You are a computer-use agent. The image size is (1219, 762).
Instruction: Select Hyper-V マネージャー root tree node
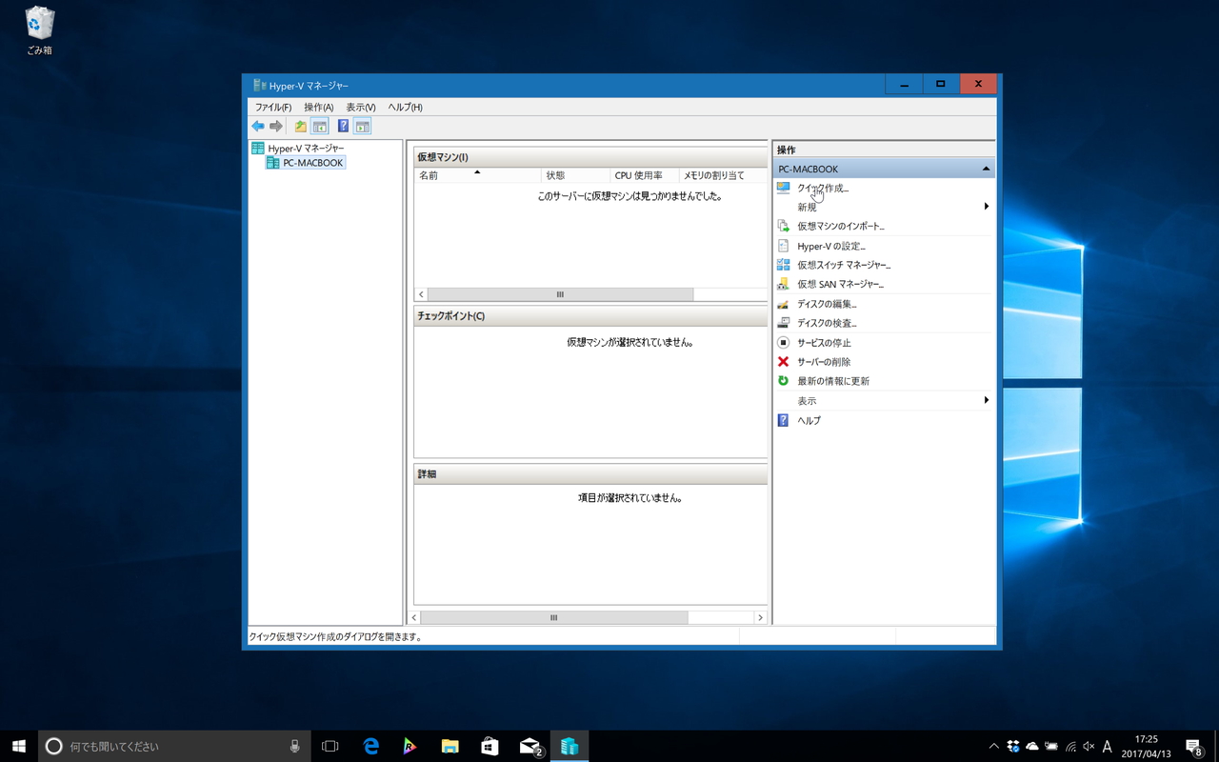(306, 149)
